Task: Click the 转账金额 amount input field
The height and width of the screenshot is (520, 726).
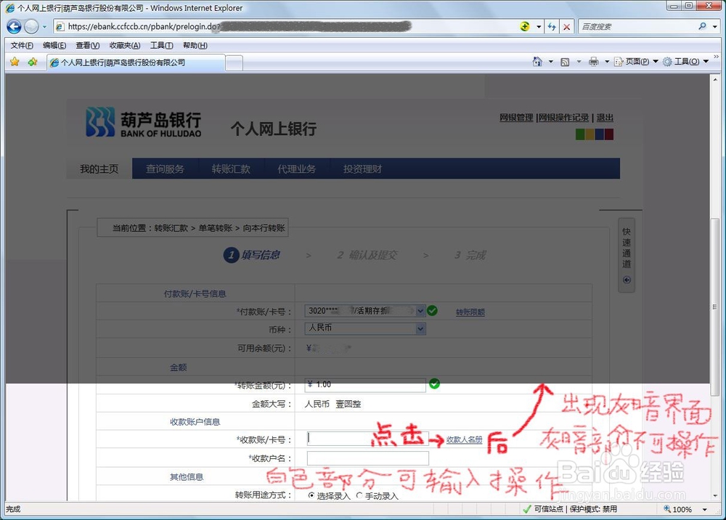Action: click(365, 385)
